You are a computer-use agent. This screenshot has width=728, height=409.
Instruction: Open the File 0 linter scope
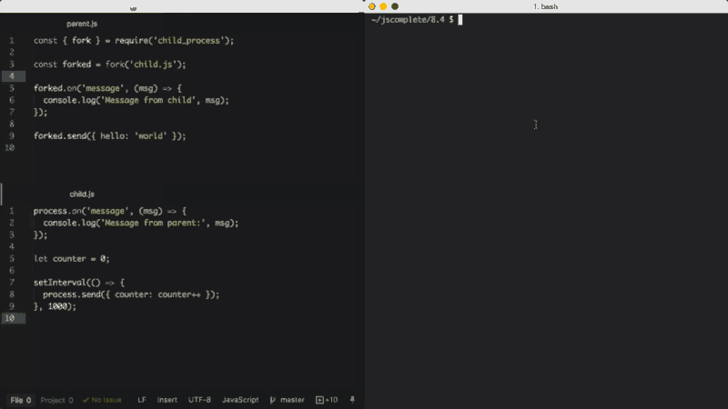pyautogui.click(x=21, y=400)
